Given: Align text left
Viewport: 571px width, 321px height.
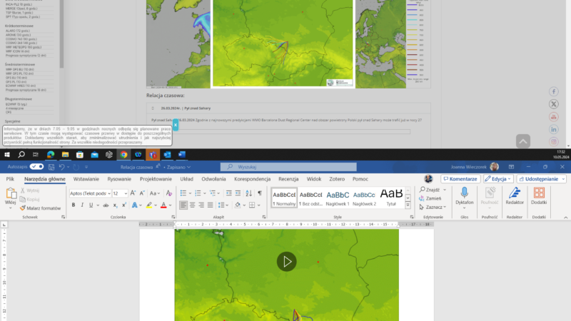Looking at the screenshot, I should [183, 205].
